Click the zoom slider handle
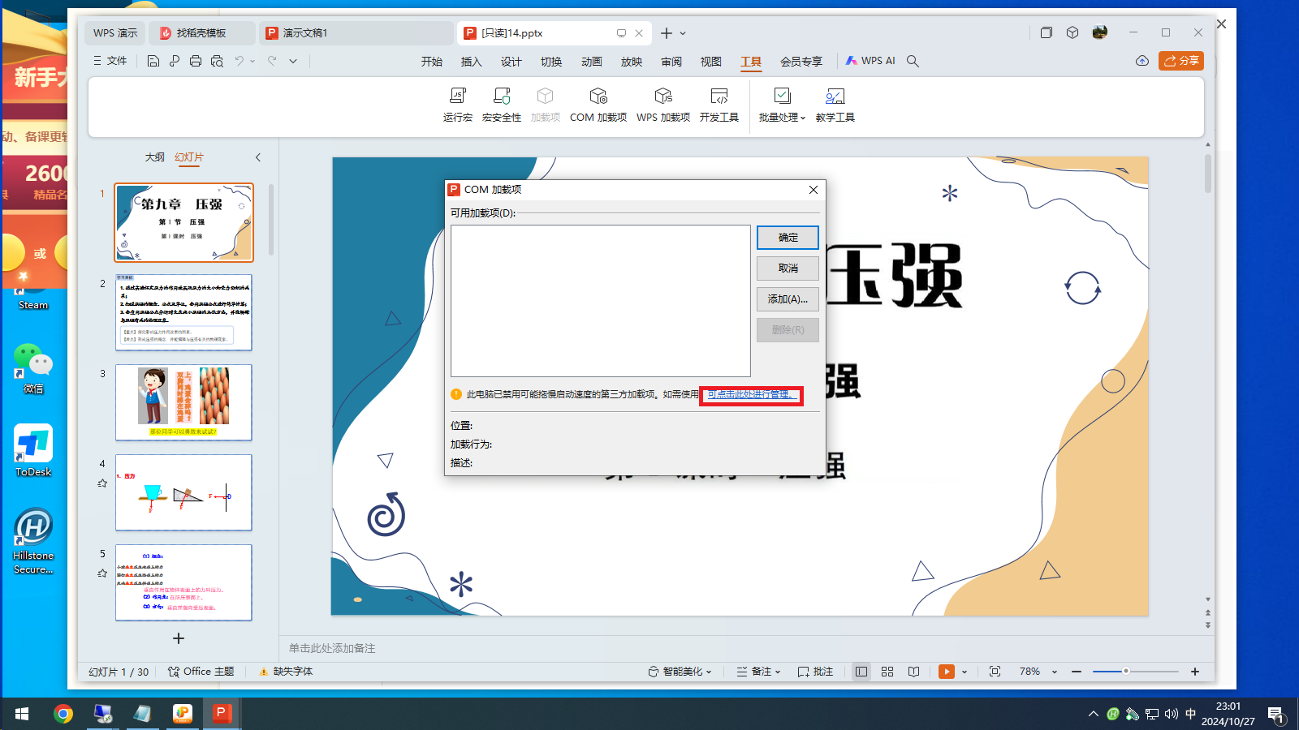 (1126, 672)
